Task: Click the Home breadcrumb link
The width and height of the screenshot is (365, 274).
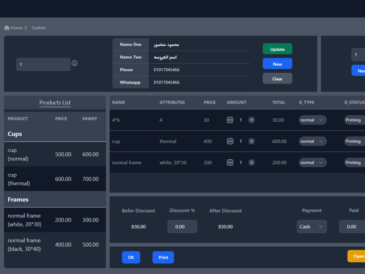Action: pos(16,28)
